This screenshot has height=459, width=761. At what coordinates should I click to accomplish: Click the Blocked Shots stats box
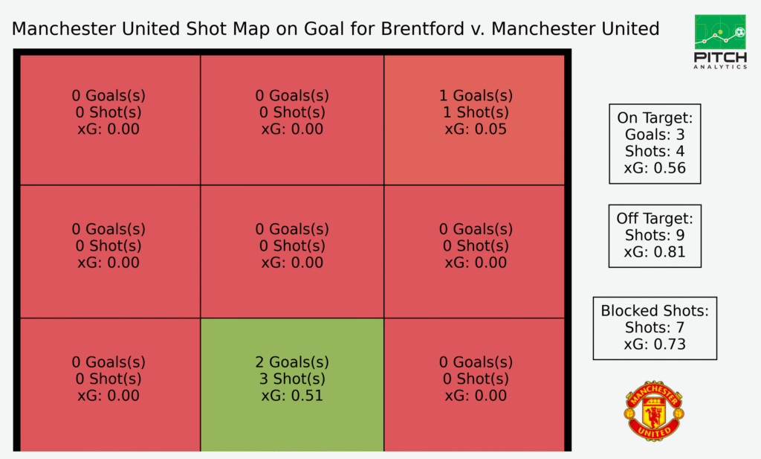655,328
